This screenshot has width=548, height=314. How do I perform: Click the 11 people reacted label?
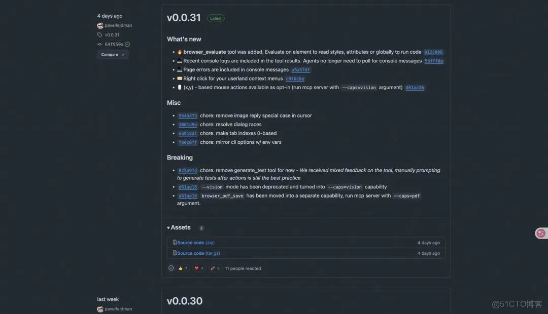[x=243, y=268]
